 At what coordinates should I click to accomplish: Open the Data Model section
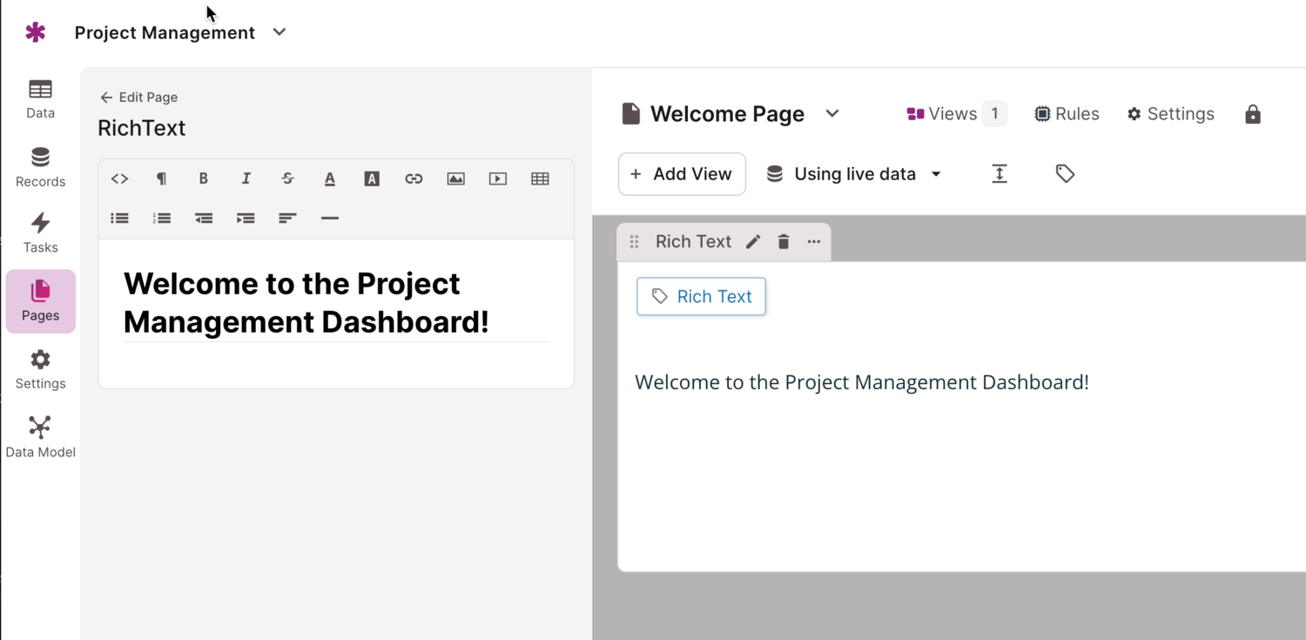click(40, 437)
